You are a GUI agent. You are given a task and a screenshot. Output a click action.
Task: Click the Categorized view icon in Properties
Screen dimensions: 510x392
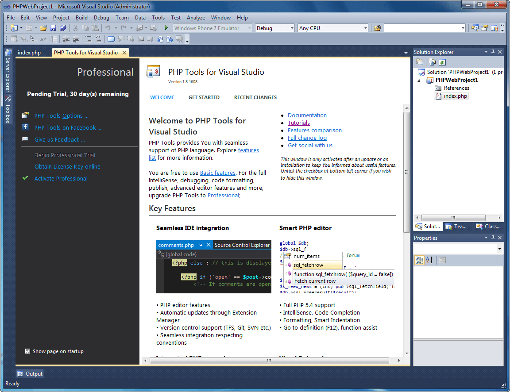(420, 260)
